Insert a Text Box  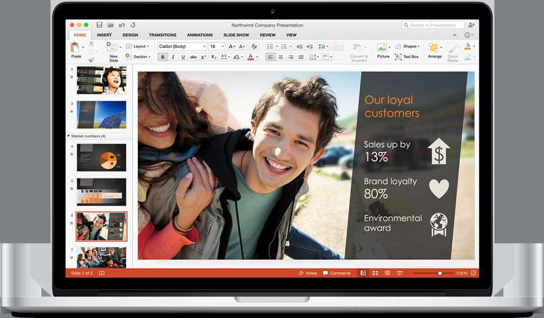click(407, 56)
